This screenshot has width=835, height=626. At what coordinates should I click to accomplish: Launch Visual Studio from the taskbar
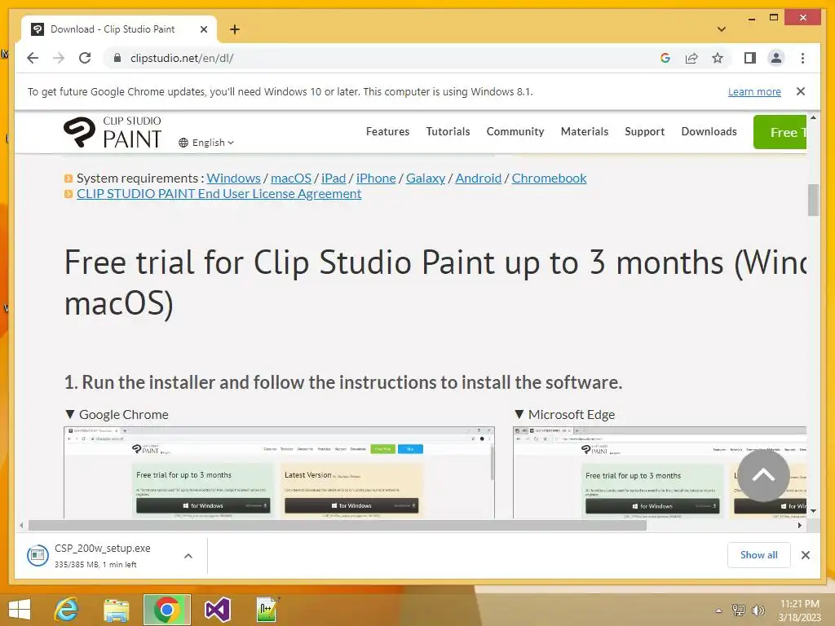pos(217,610)
